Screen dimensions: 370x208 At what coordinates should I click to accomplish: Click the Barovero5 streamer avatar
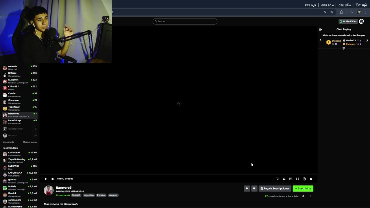[49, 190]
